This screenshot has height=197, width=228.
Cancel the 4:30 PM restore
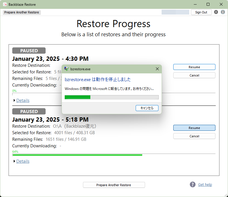[194, 75]
